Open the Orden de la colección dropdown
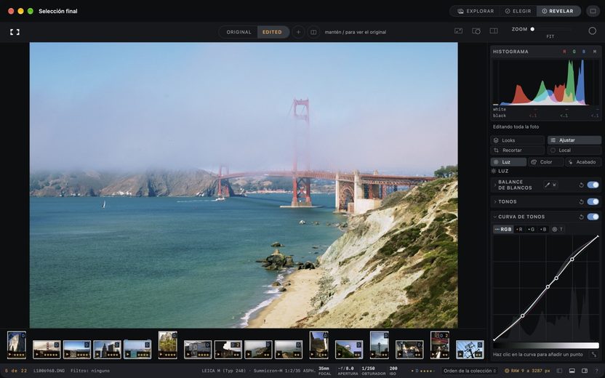The width and height of the screenshot is (605, 378). pyautogui.click(x=469, y=371)
